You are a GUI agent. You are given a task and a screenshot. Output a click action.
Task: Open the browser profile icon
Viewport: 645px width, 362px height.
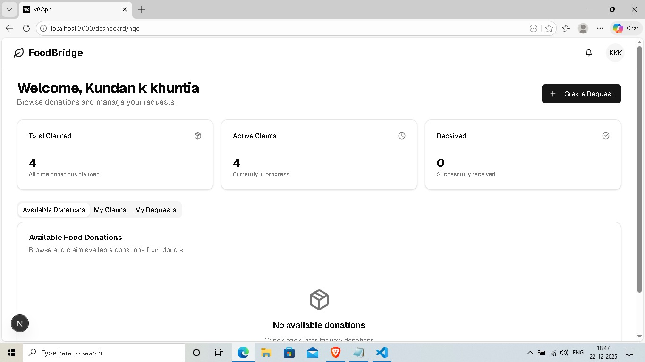click(583, 28)
